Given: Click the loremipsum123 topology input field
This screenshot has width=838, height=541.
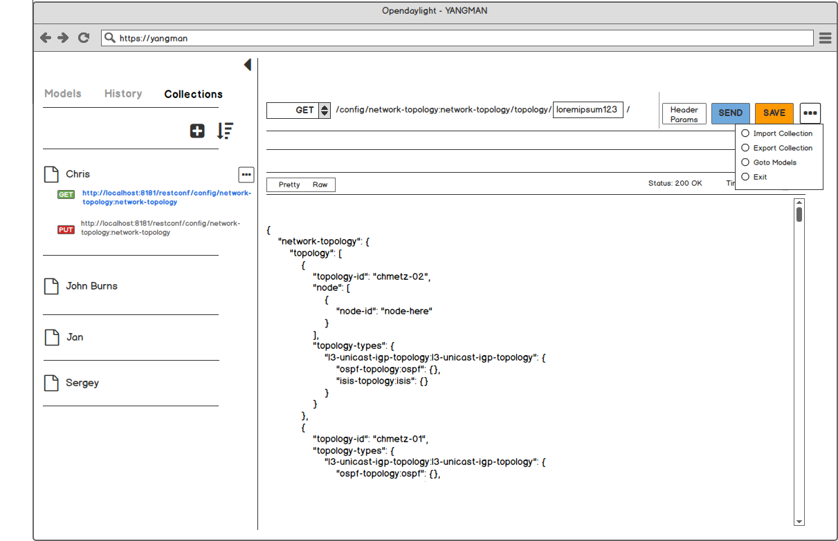Looking at the screenshot, I should coord(588,110).
